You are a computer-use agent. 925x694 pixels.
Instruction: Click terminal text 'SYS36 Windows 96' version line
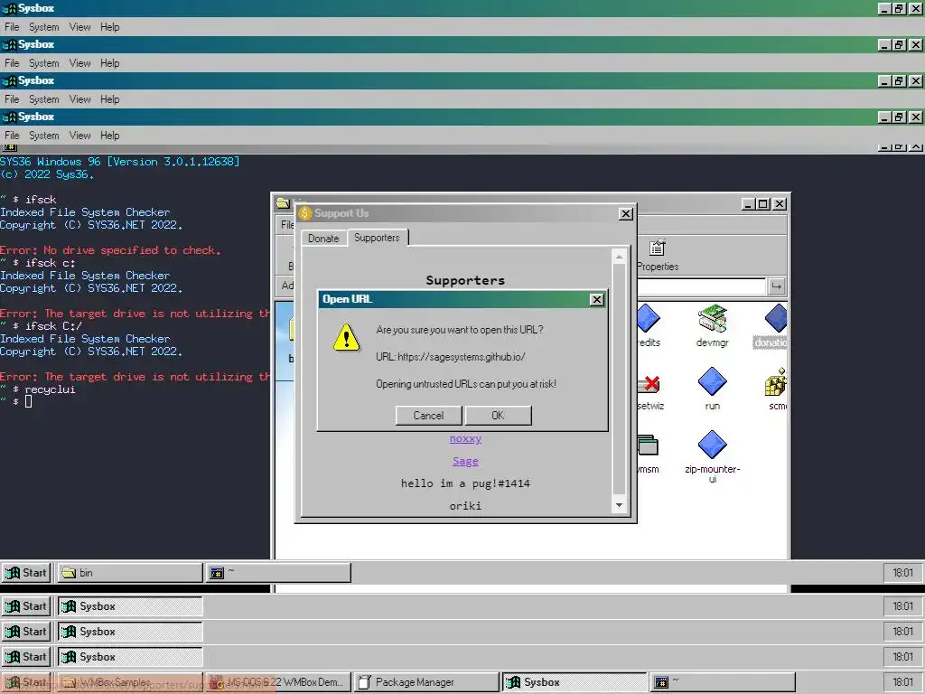[x=120, y=161]
